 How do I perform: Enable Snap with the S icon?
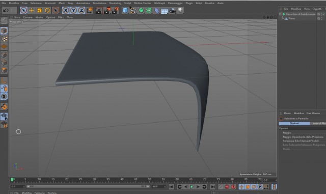pyautogui.click(x=4, y=96)
